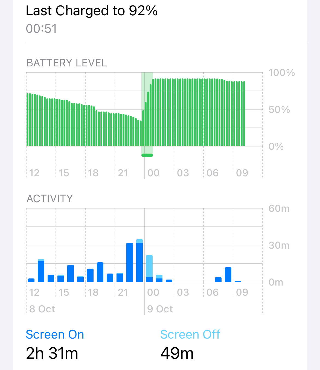Tap the first activity bar with light blue top
The width and height of the screenshot is (320, 370).
[41, 271]
